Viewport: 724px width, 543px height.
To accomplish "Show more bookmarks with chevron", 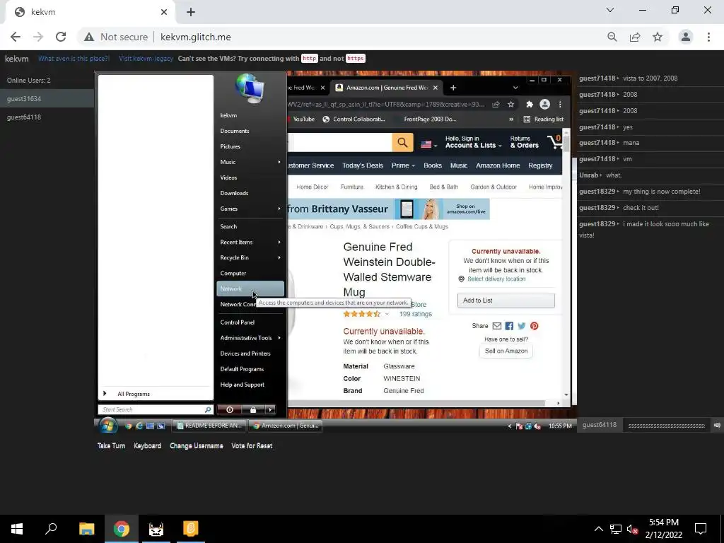I will 511,119.
